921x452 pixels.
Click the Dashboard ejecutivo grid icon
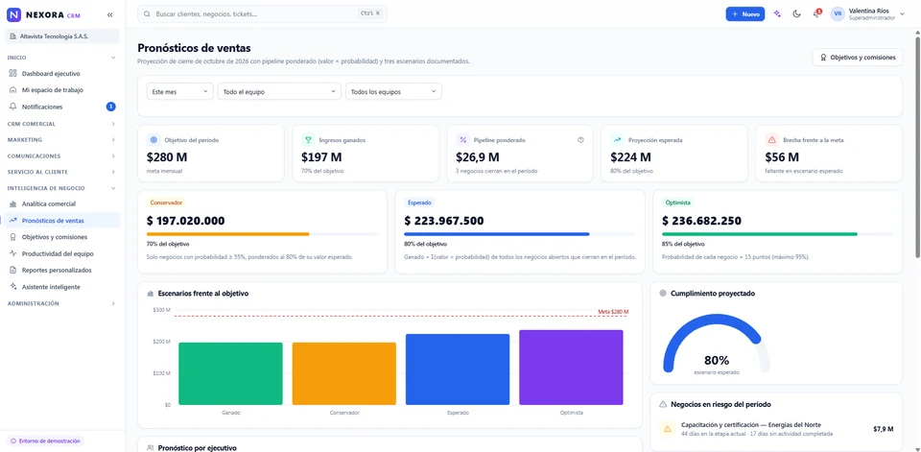(x=13, y=74)
